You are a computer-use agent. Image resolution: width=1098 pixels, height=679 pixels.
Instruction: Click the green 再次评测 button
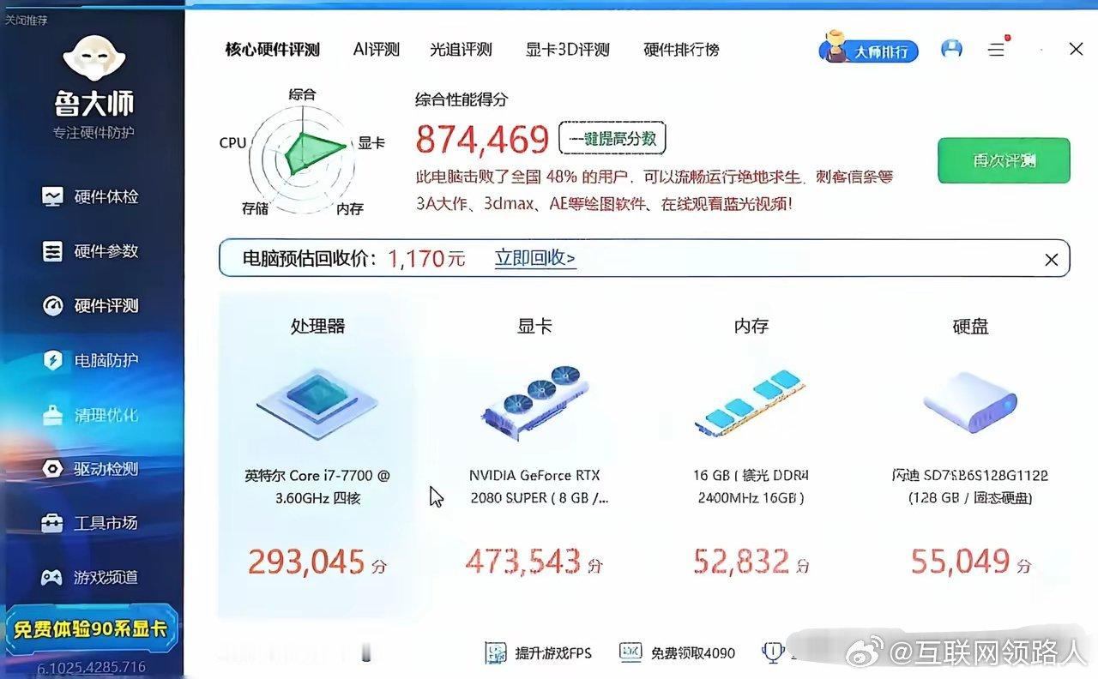(x=1004, y=160)
